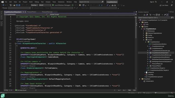Switch views icon in Solution Explorer toolbar
175x98 pixels.
(147, 15)
